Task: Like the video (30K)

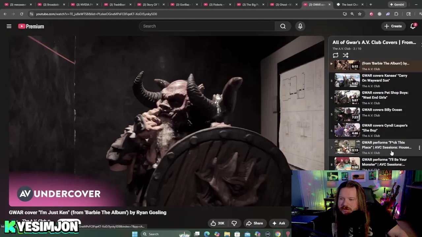Action: point(217,223)
